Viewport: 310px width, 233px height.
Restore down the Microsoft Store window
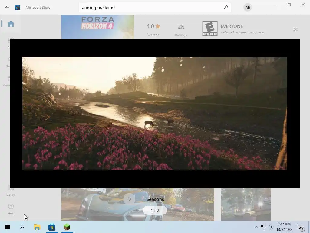289,5
